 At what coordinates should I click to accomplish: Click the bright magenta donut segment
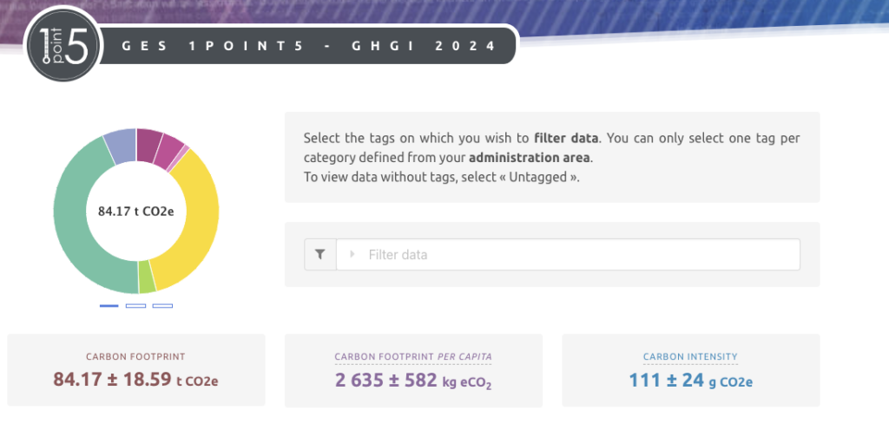pos(170,151)
